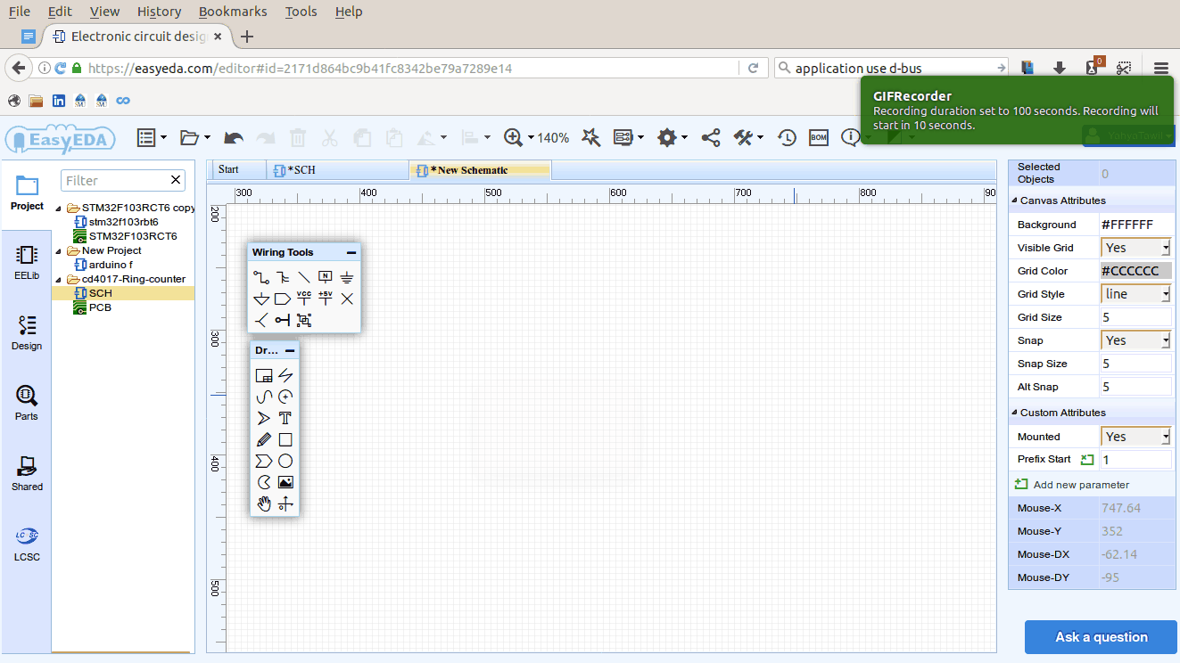Choose the Insert Image tool

285,481
